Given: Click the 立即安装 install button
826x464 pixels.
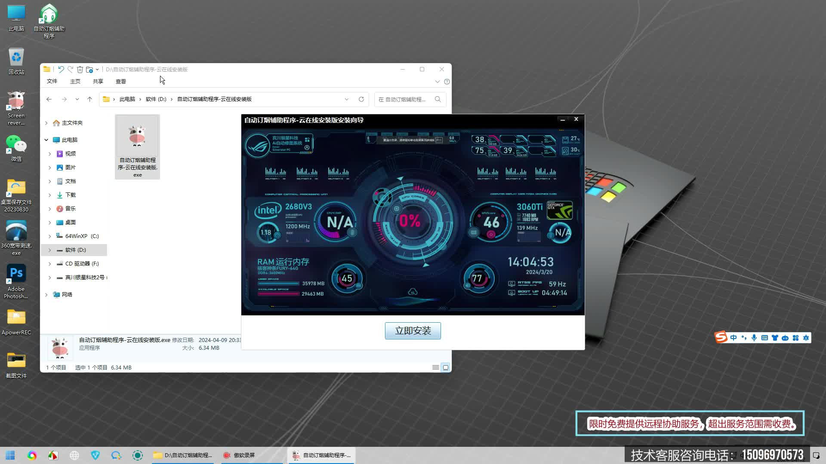Looking at the screenshot, I should tap(413, 331).
